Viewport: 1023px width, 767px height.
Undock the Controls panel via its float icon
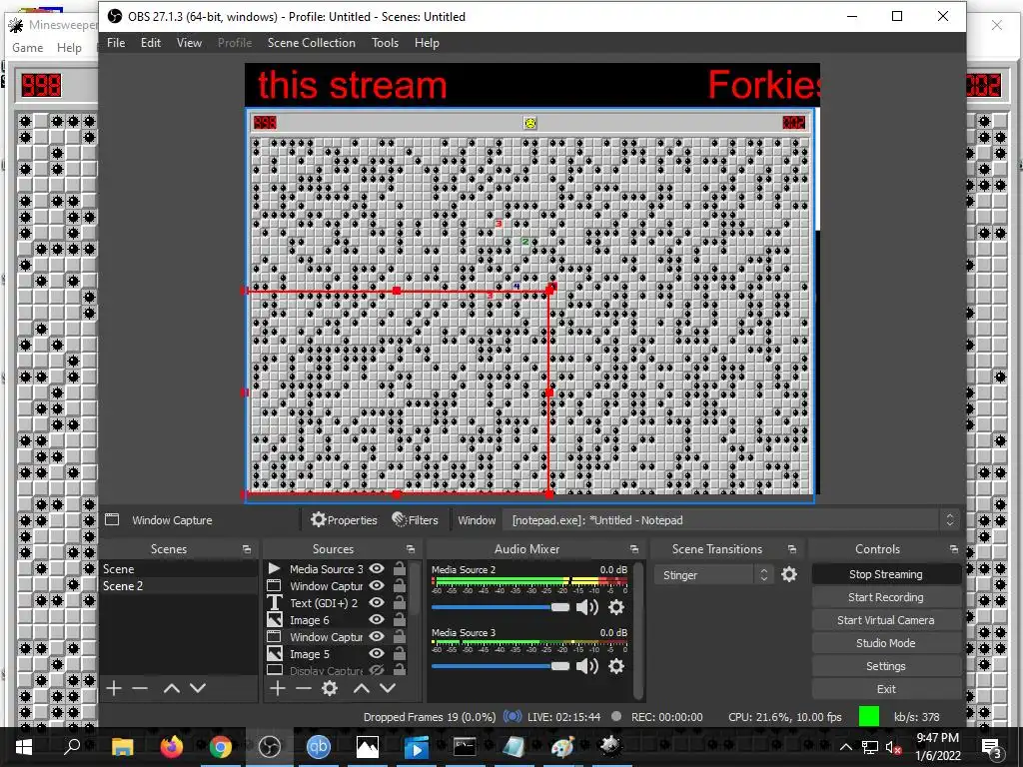(x=954, y=550)
